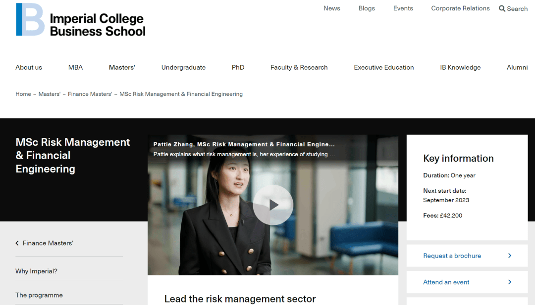Visit the Blogs page

[367, 8]
